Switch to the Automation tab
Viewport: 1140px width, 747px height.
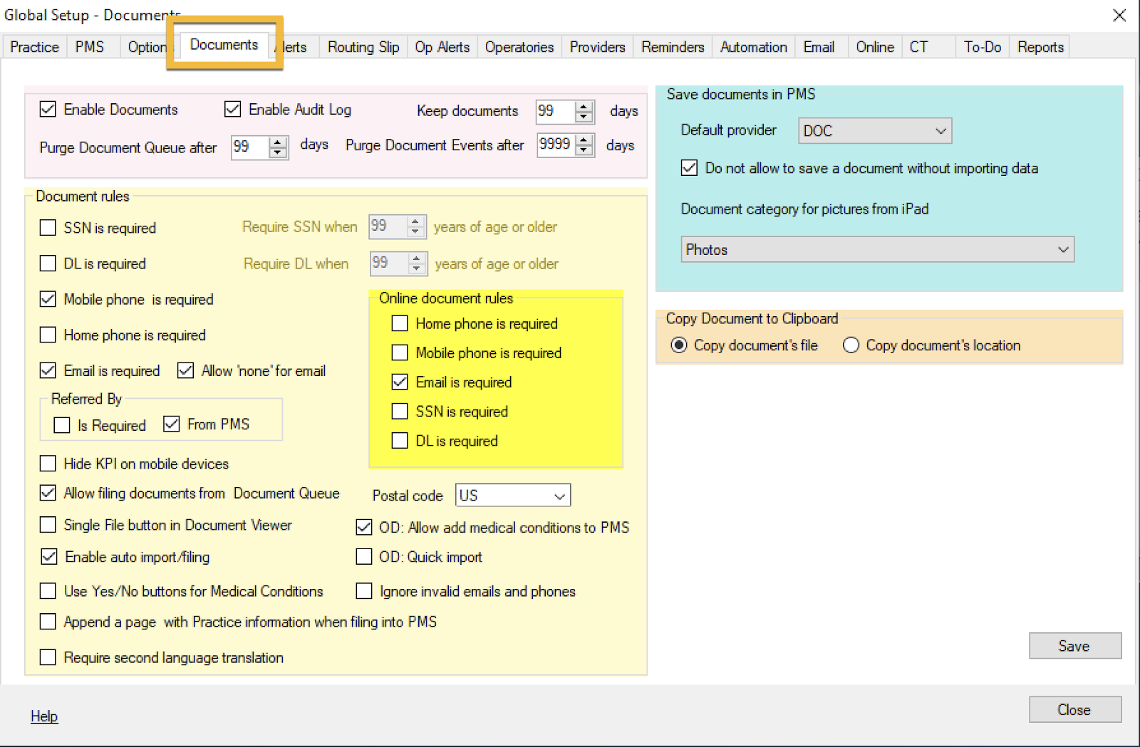coord(754,47)
